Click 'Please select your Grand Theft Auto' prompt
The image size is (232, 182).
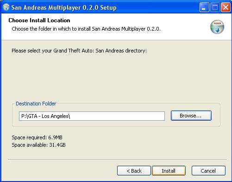pyautogui.click(x=79, y=51)
